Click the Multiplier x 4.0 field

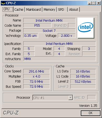coord(37,76)
